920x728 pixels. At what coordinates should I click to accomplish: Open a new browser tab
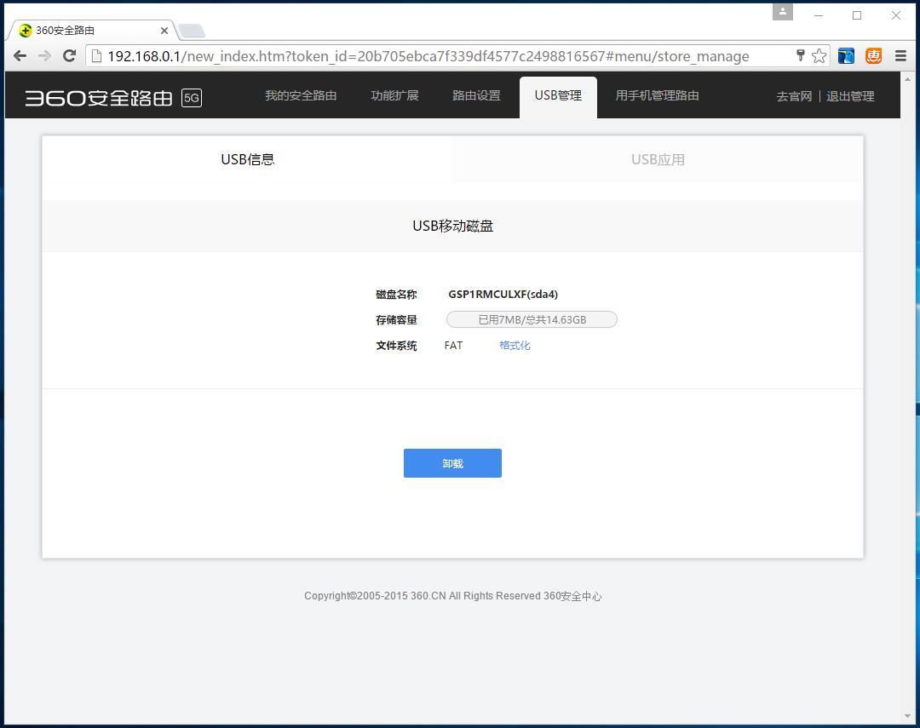click(x=191, y=28)
